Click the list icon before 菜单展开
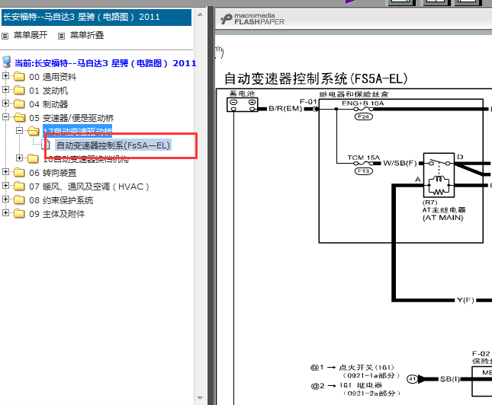Viewport: 492px width, 405px height. 5,36
